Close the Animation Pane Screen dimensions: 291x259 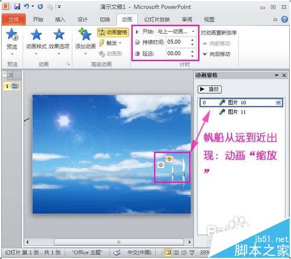click(x=284, y=75)
